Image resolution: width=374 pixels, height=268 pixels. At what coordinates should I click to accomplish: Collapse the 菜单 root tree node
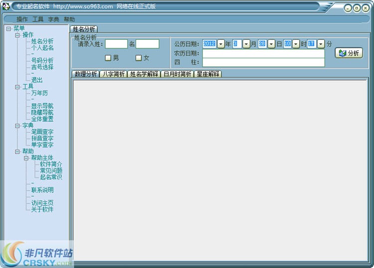coord(8,29)
